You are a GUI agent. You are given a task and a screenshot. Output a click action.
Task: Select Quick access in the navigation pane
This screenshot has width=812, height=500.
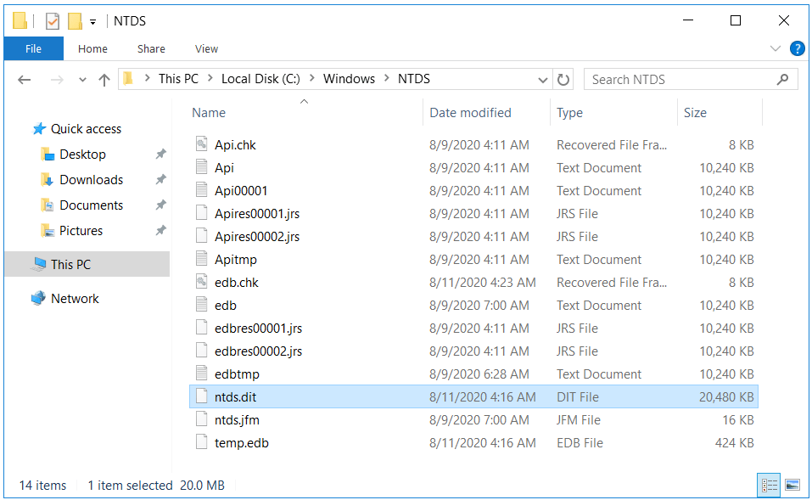[86, 129]
